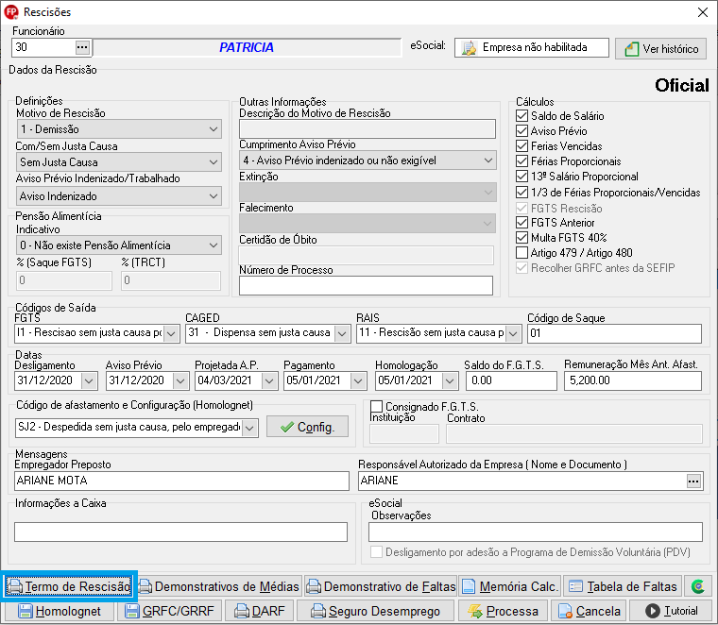
Task: Toggle Ferias Vencidas checkbox
Action: click(522, 146)
